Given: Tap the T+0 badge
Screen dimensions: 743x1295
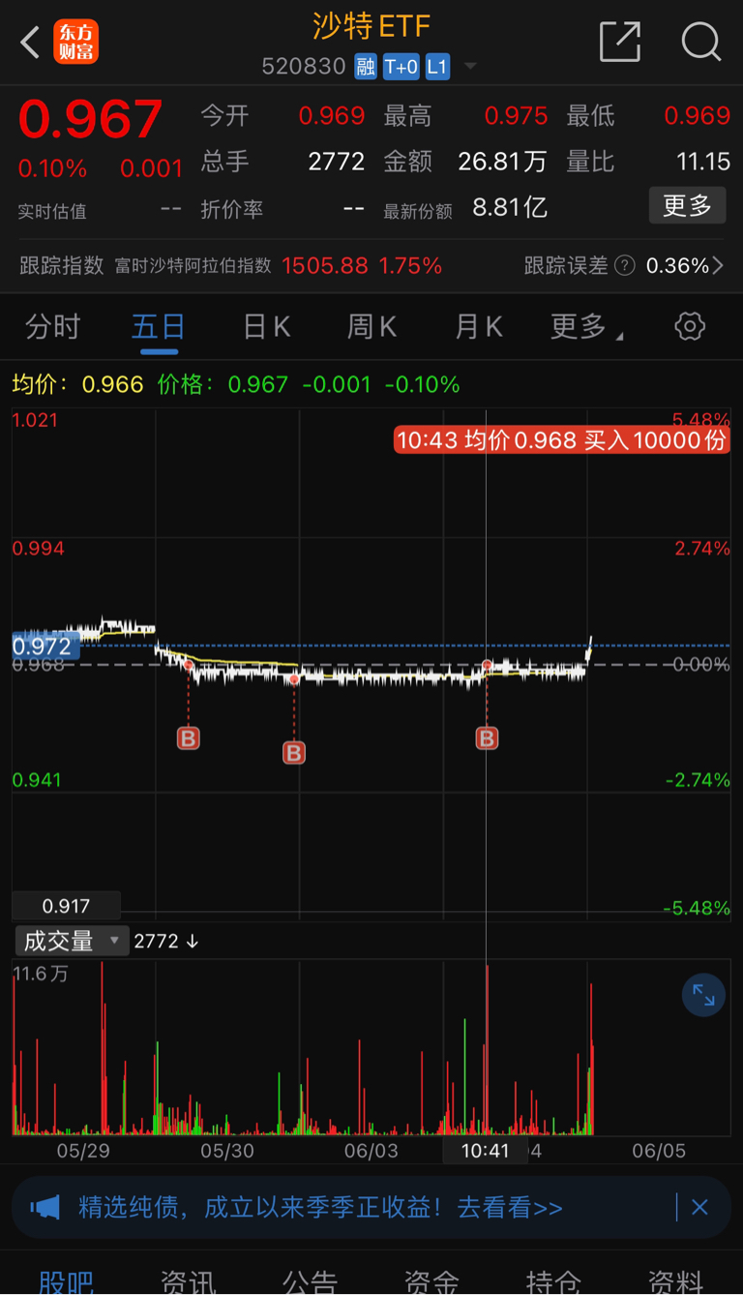Looking at the screenshot, I should (x=401, y=67).
